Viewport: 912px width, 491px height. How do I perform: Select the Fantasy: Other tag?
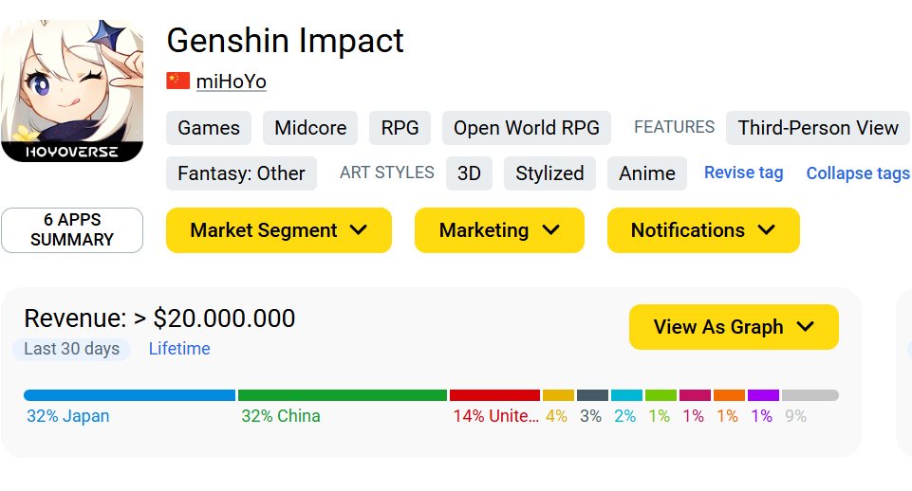(x=241, y=173)
